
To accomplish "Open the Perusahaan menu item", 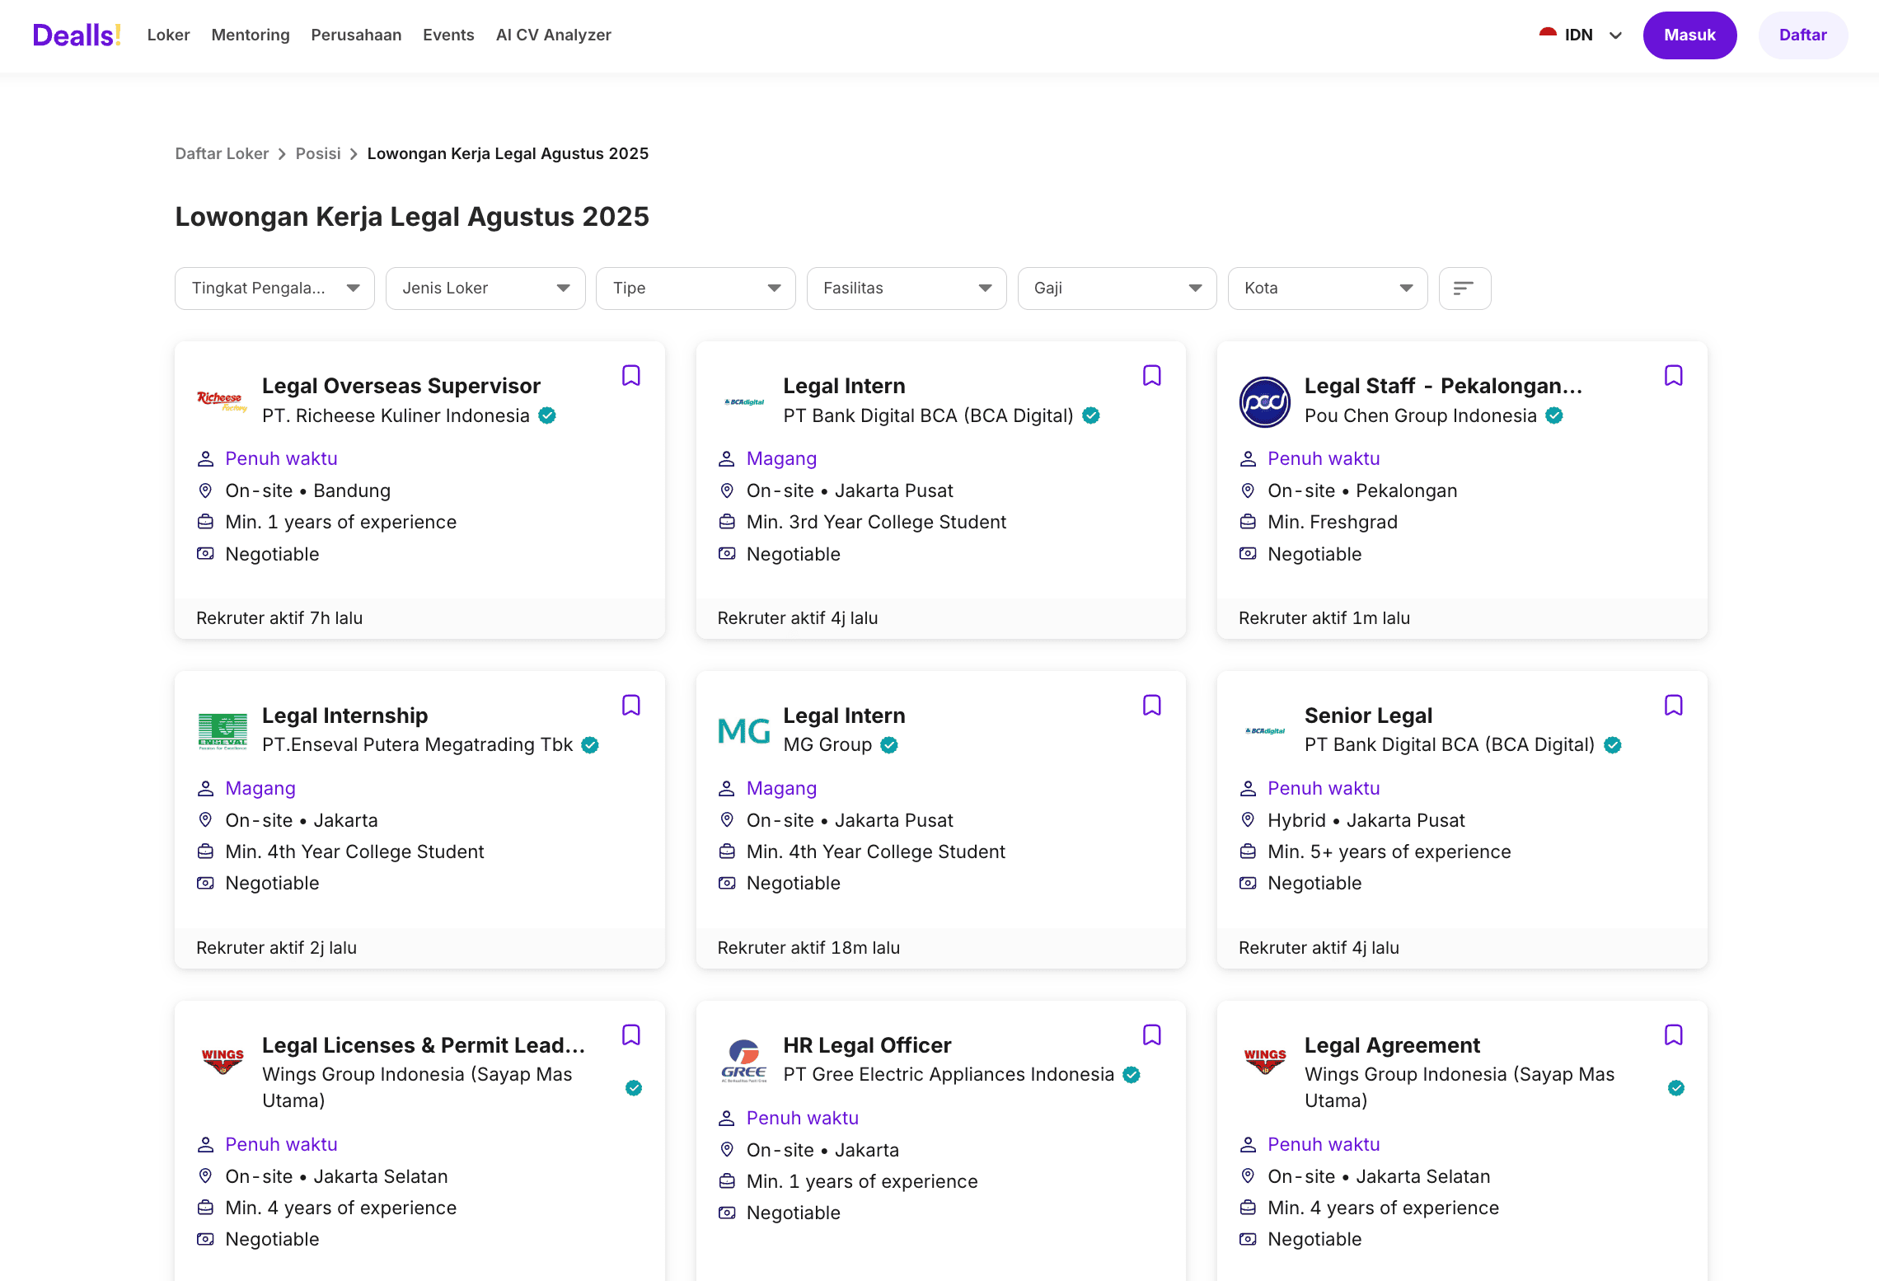I will [x=356, y=35].
